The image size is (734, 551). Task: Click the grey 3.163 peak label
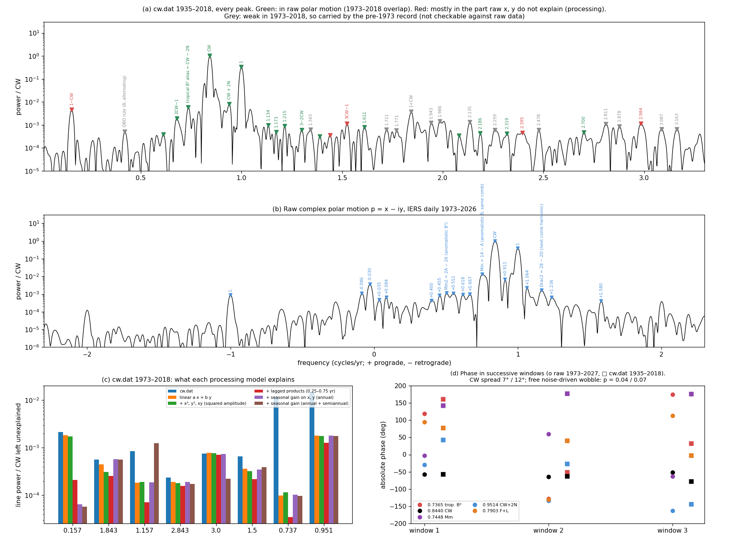pyautogui.click(x=677, y=119)
